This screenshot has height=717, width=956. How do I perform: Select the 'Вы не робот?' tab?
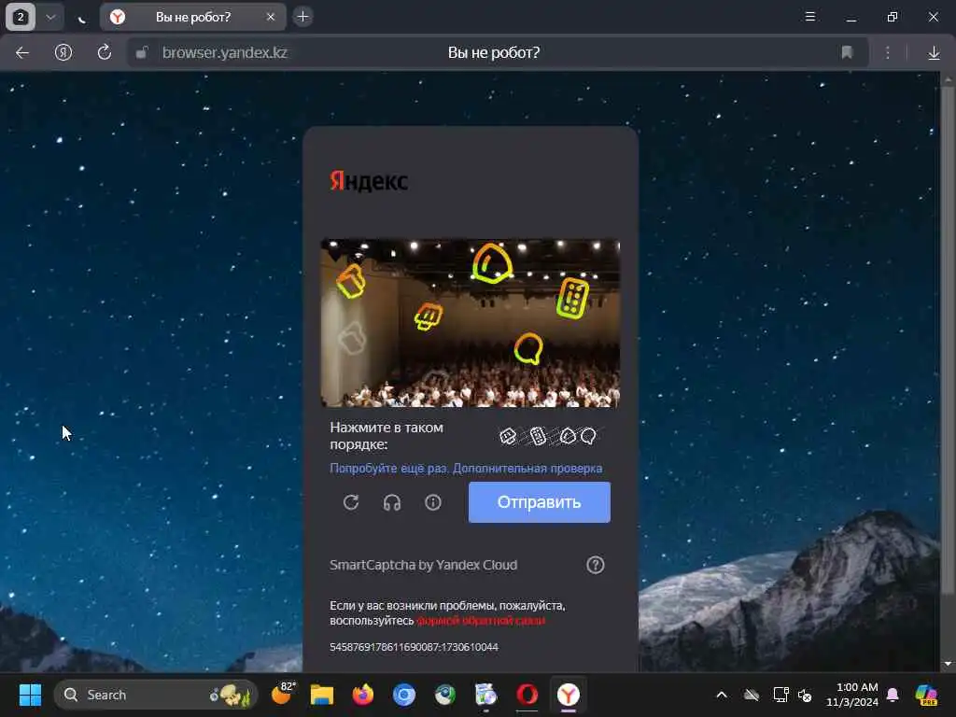point(192,17)
